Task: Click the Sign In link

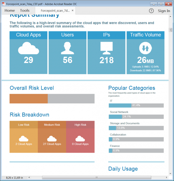Action: (x=164, y=11)
